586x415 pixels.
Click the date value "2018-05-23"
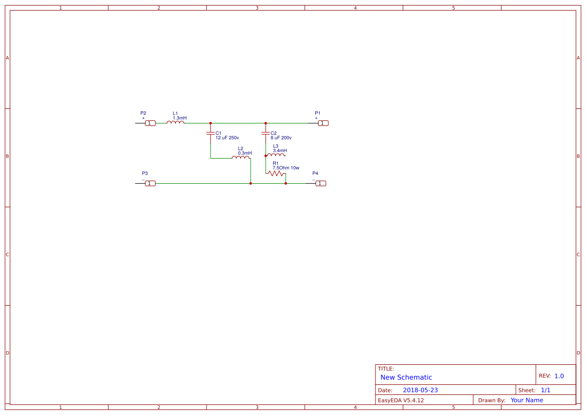[x=421, y=390]
